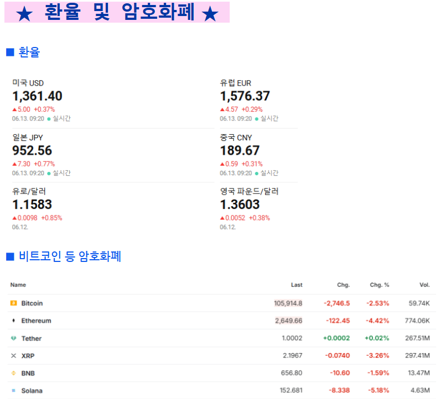Click Ethereum percent change -4.42%

click(377, 321)
